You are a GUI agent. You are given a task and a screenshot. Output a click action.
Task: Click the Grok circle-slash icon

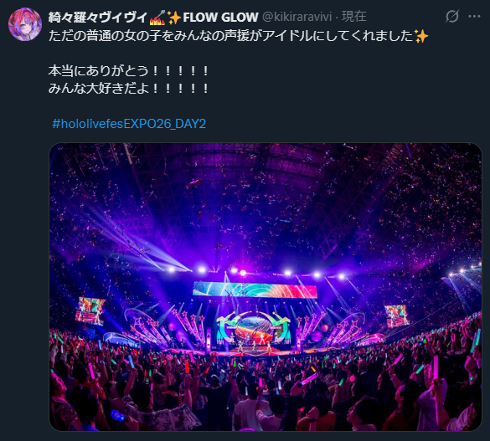click(452, 16)
